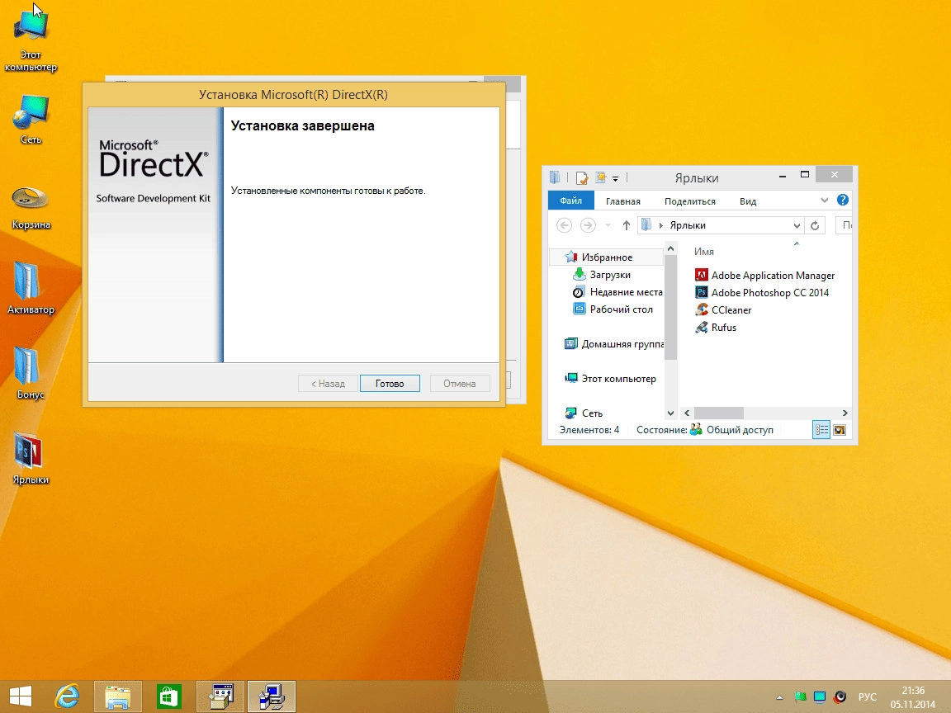Click the disabled '< Назад' button
The width and height of the screenshot is (951, 713).
click(328, 383)
